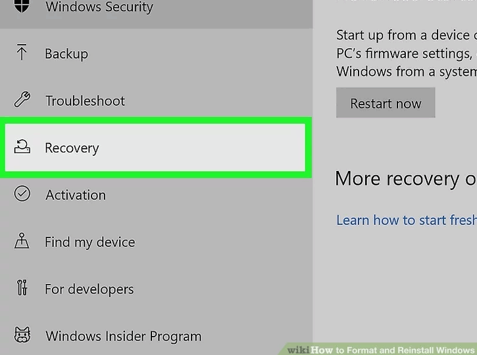
Task: Open the Learn how to start fresh link
Action: pos(407,220)
